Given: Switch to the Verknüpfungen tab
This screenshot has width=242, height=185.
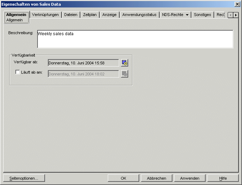Looking at the screenshot, I should 45,15.
